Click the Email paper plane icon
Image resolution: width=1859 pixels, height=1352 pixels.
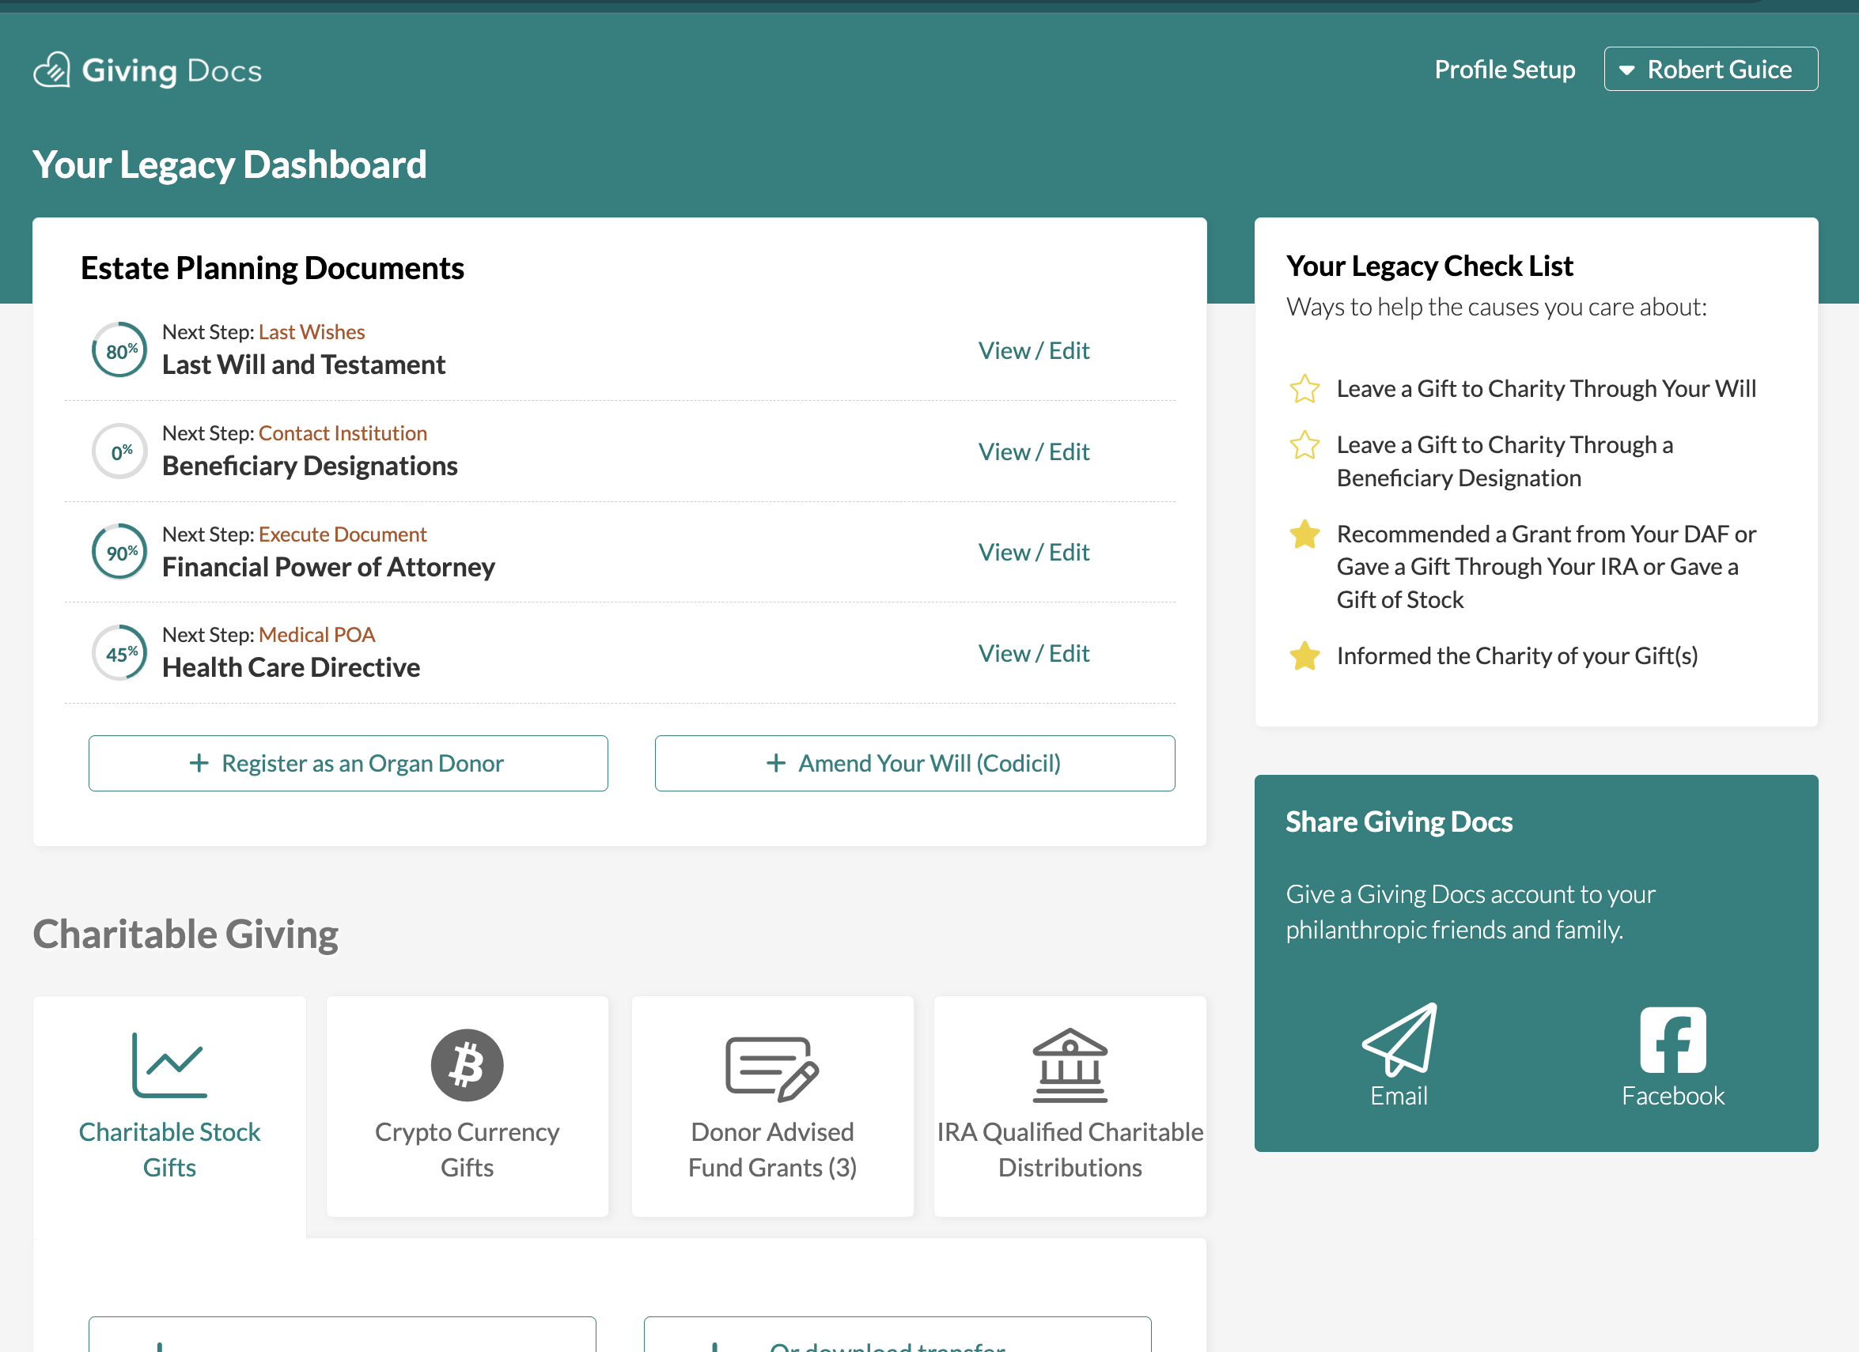[1399, 1039]
